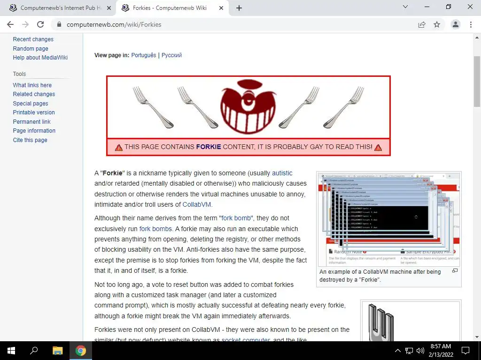Open Windows taskbar search
Screen dimensions: 481x360
(x=34, y=351)
